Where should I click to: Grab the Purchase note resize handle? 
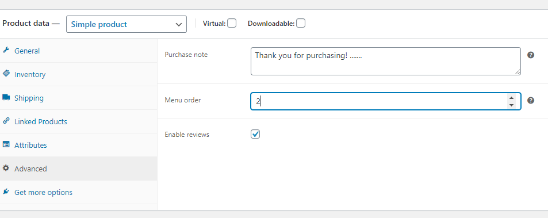(518, 72)
